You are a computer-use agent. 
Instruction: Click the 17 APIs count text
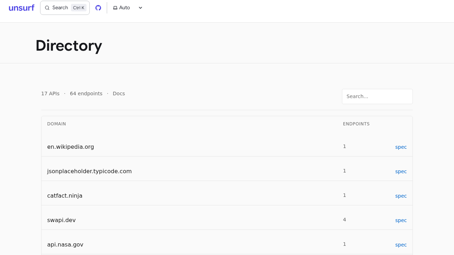[50, 93]
